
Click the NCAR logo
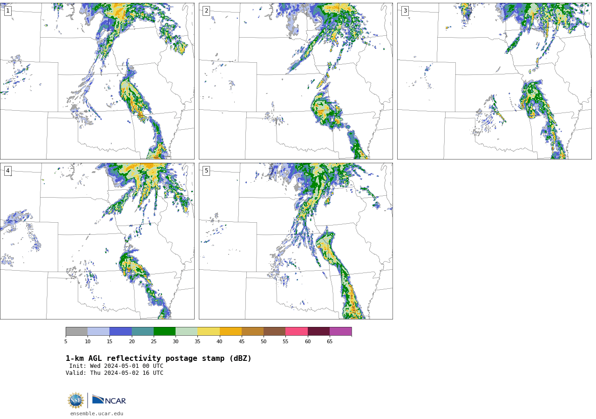[109, 400]
